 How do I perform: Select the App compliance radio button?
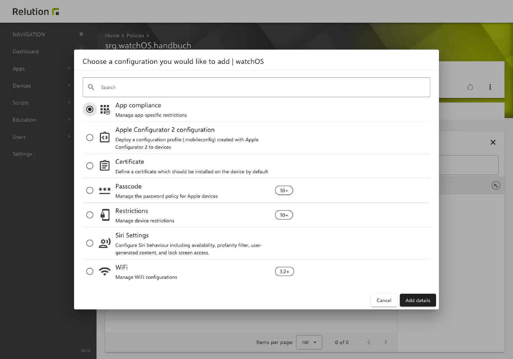(90, 109)
